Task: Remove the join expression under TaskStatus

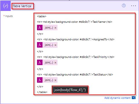Action: coord(55,80)
